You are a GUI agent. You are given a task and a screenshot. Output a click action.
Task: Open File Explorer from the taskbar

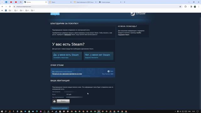coord(21,111)
